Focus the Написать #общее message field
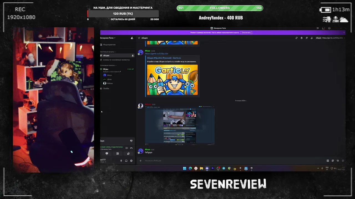The height and width of the screenshot is (199, 355). [234, 161]
